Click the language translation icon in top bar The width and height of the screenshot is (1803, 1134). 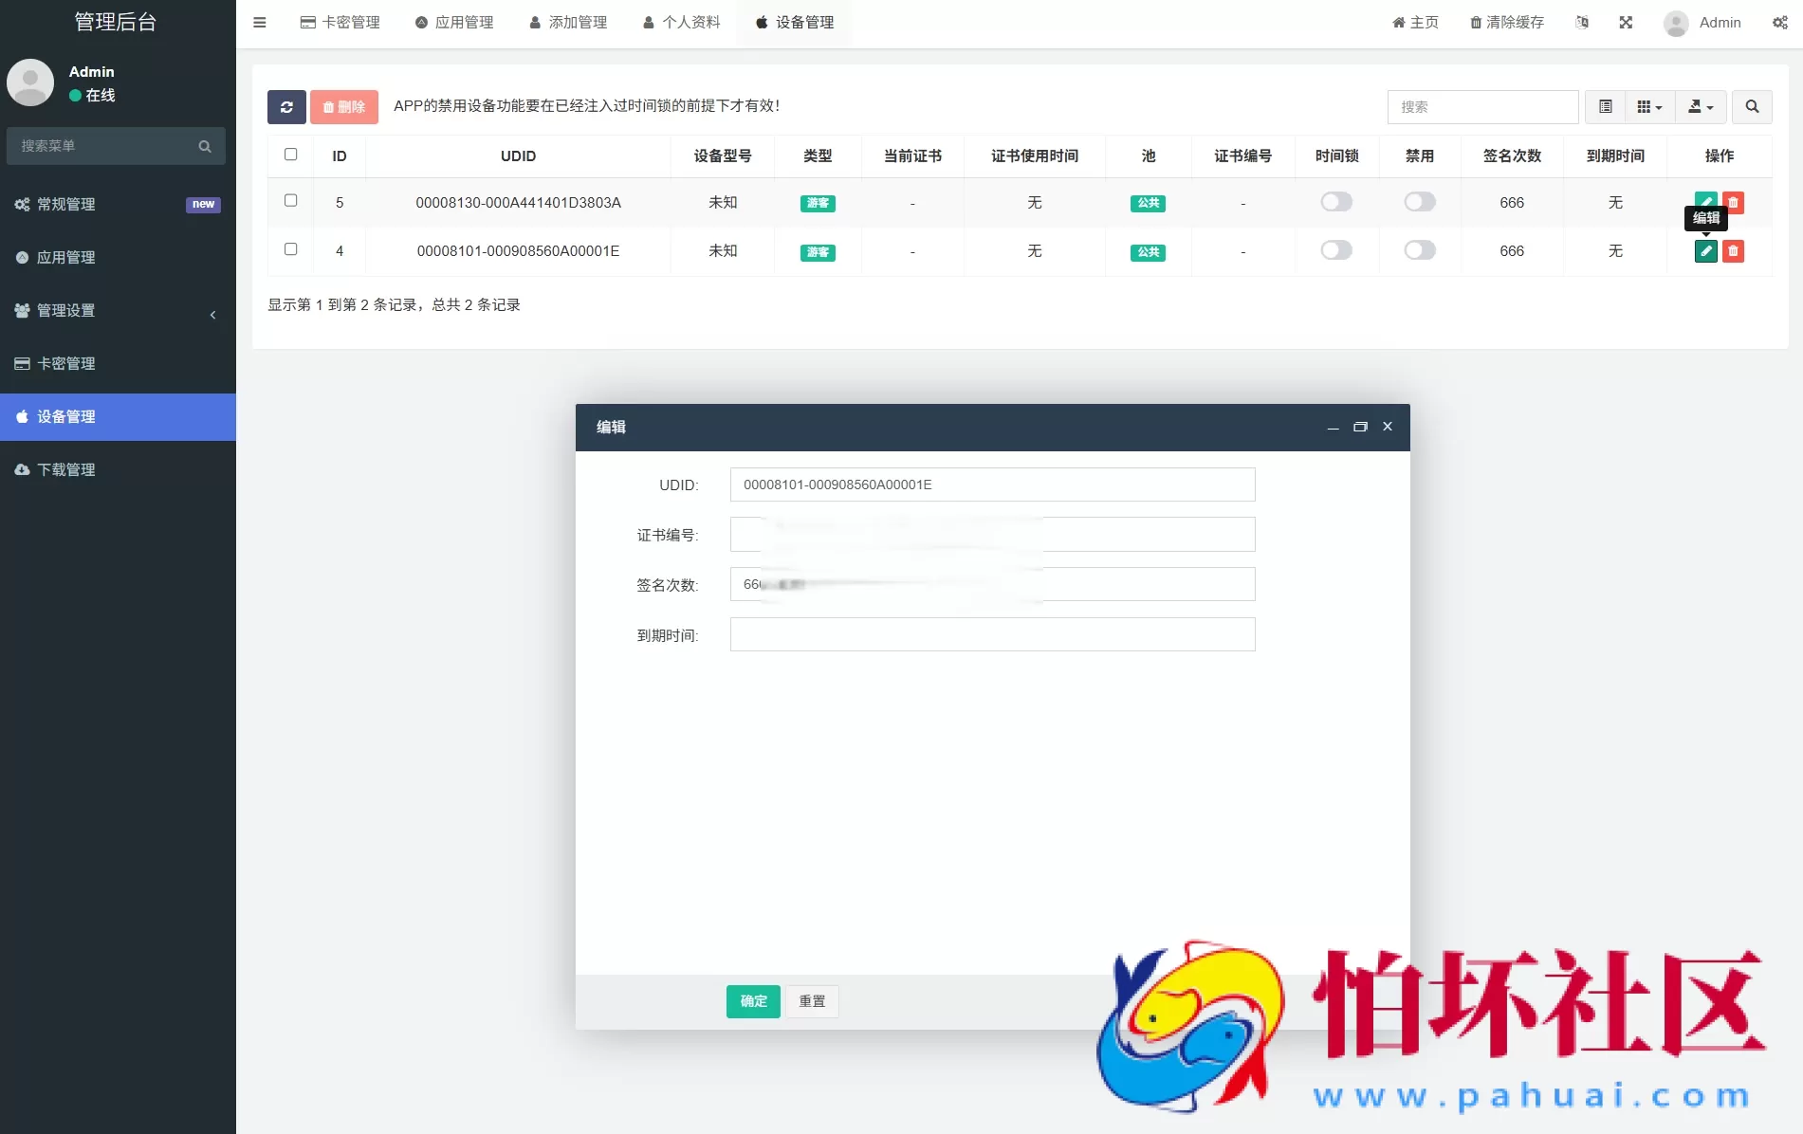click(x=1580, y=22)
